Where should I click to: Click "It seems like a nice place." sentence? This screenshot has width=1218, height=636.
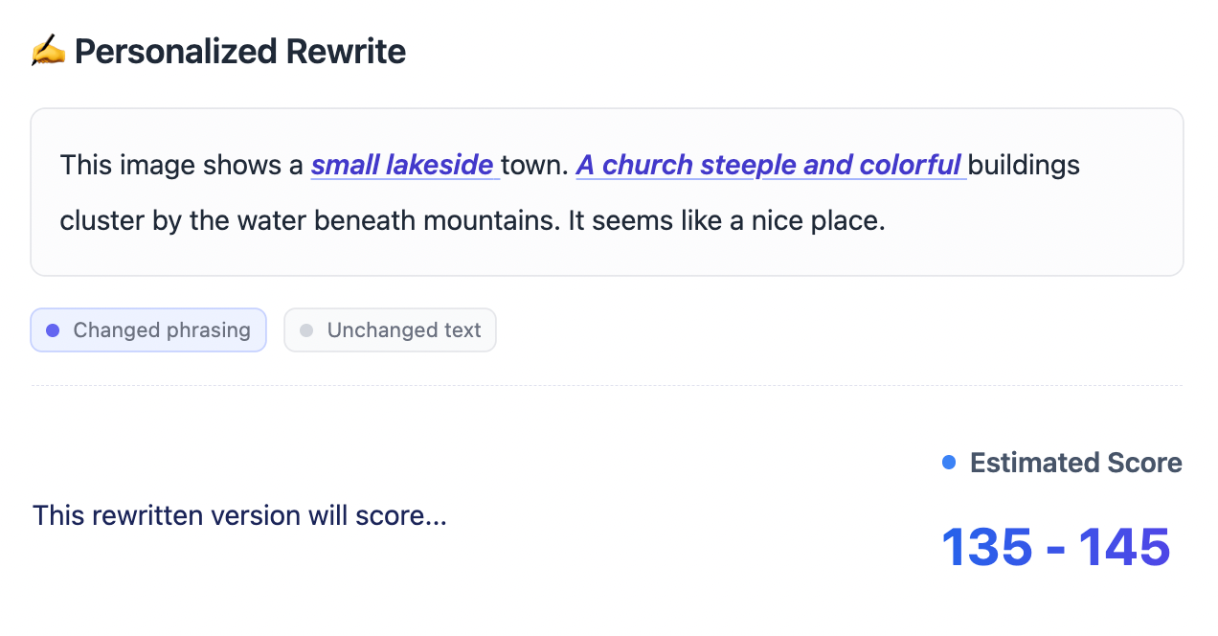click(727, 220)
